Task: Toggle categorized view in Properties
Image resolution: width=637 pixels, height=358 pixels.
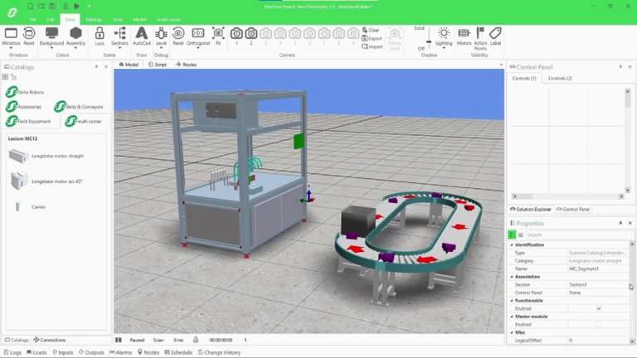Action: (512, 235)
